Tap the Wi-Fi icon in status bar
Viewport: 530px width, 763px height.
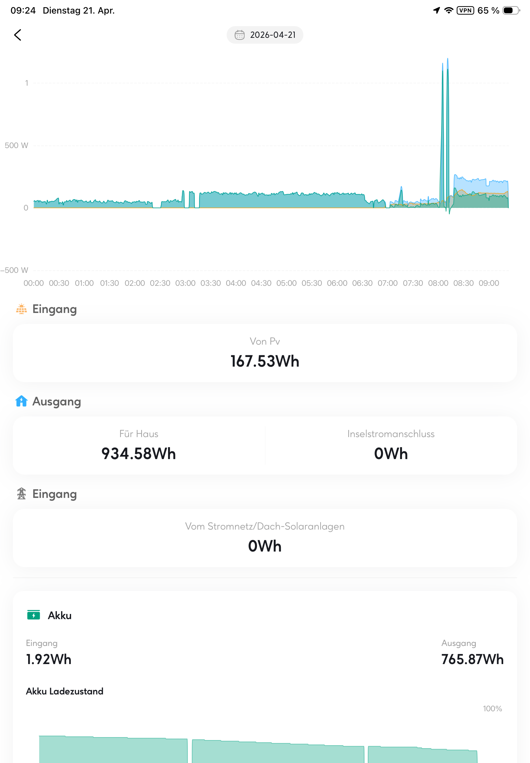click(449, 10)
